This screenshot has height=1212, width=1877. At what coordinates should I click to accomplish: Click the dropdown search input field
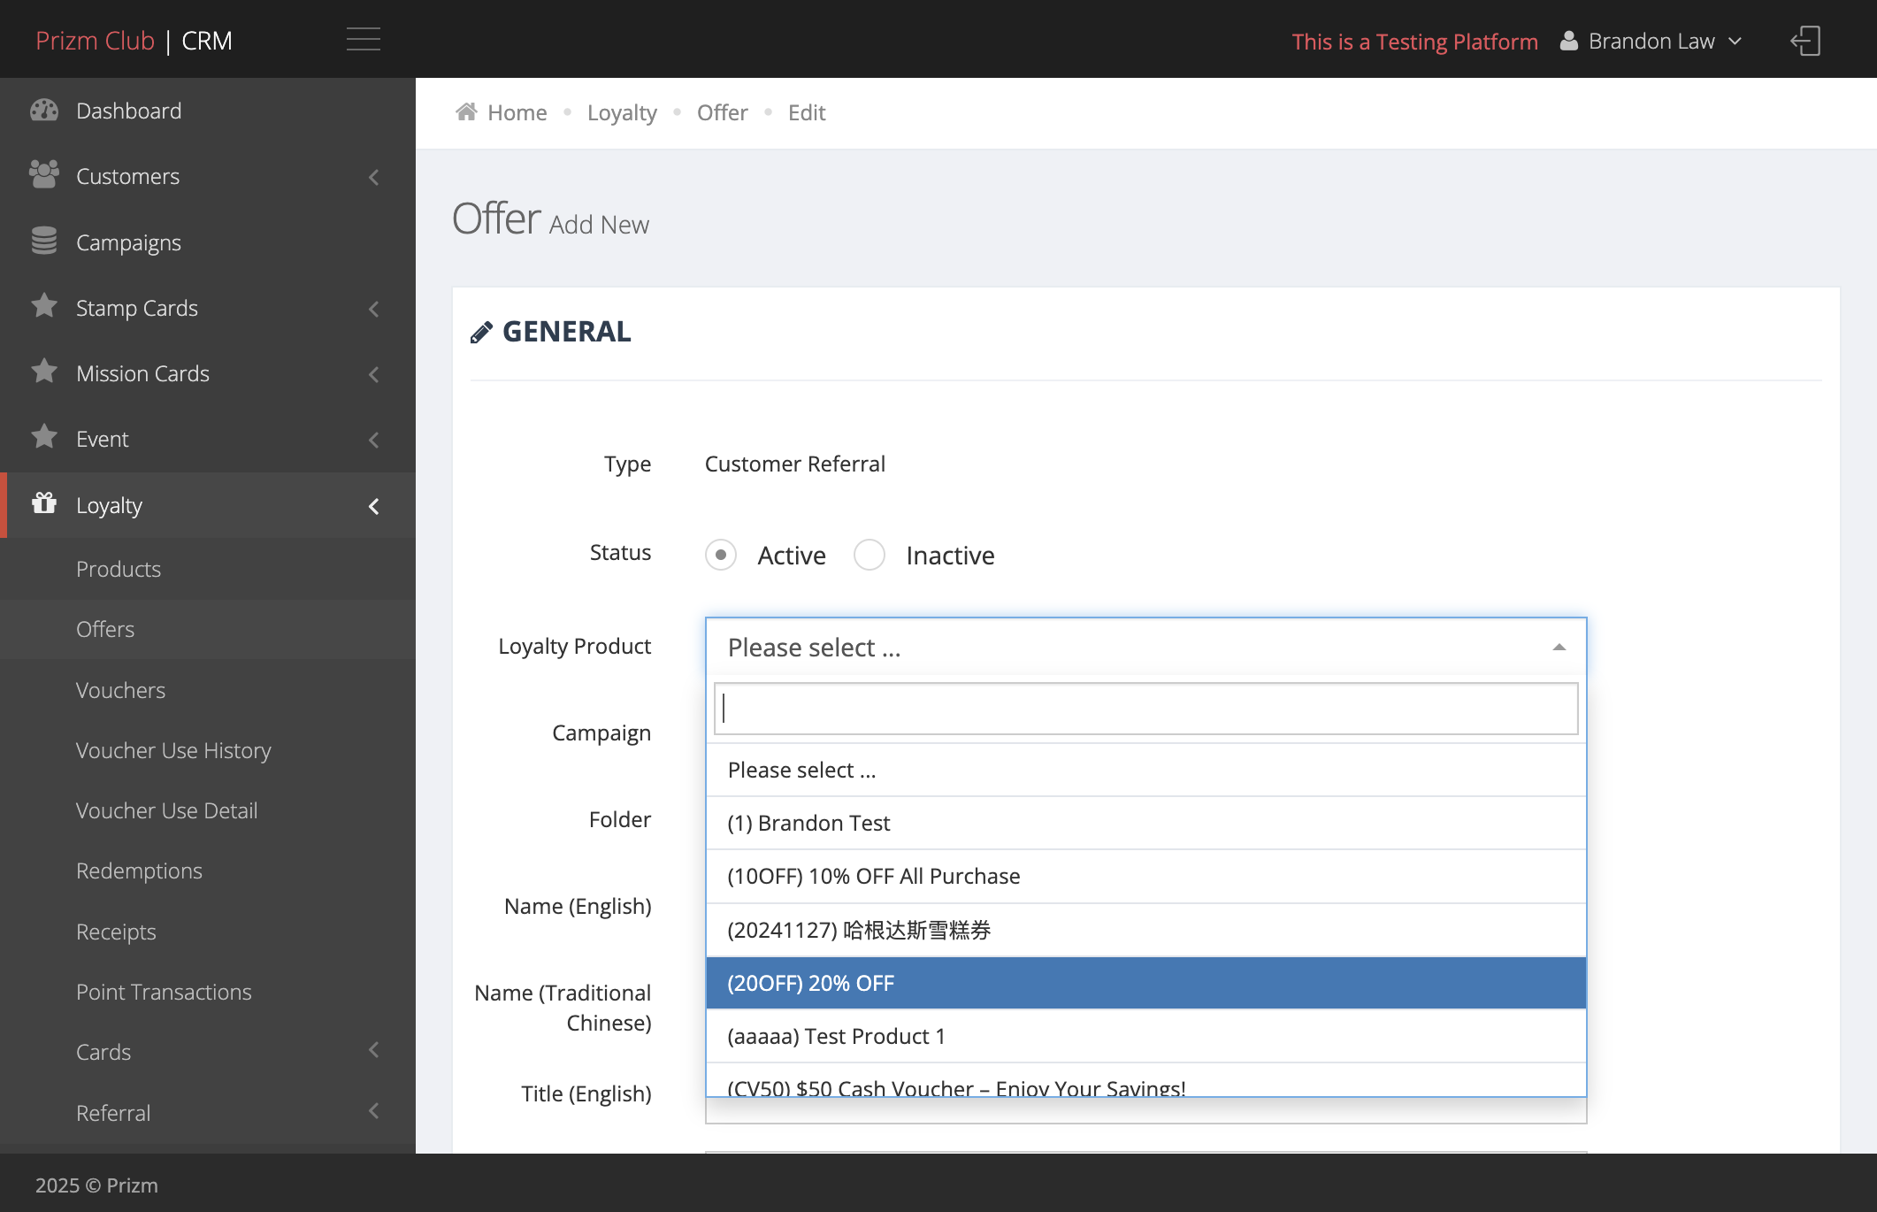1146,709
